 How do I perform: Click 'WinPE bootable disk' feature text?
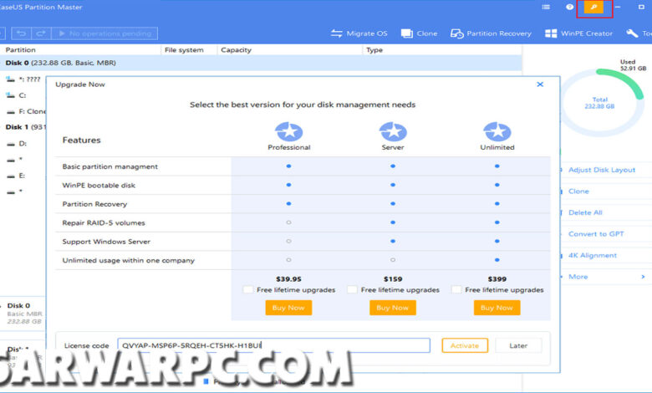99,186
